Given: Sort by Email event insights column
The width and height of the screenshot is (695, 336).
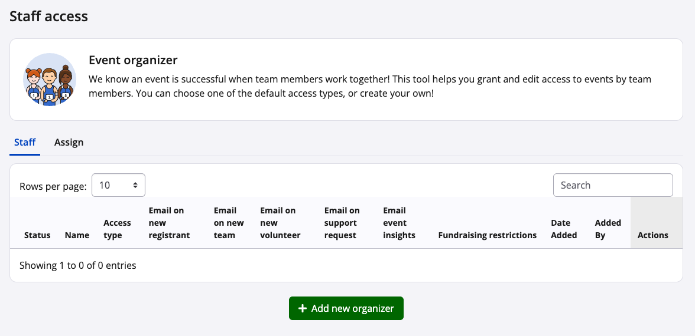Looking at the screenshot, I should tap(399, 223).
